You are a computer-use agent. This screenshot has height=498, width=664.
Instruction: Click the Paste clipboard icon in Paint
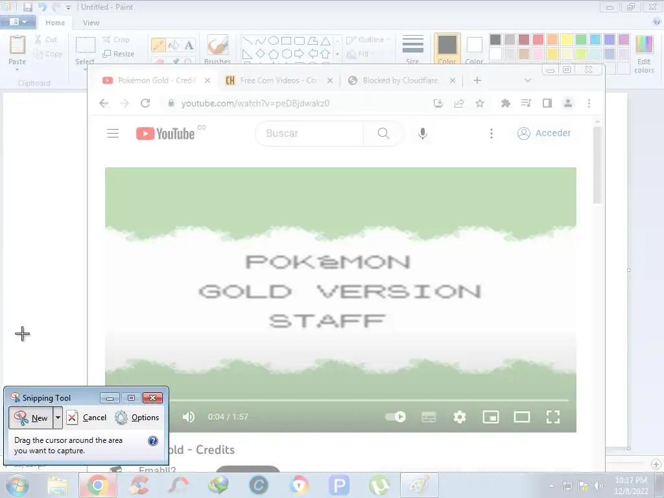[x=18, y=45]
